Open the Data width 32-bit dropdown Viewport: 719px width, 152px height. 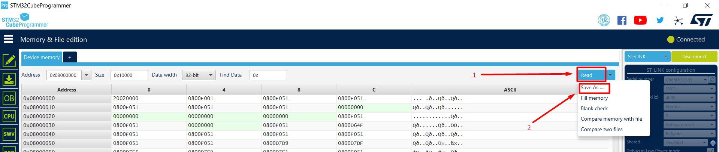199,75
